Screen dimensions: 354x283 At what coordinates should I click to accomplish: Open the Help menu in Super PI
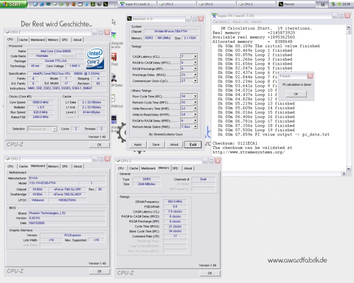coord(256,22)
